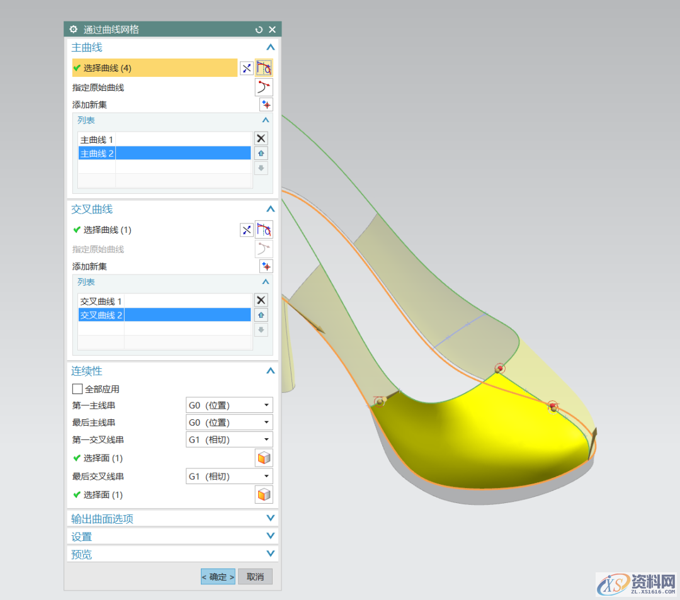Image resolution: width=680 pixels, height=600 pixels.
Task: Open the 最后主线串 continuity dropdown
Action: 229,422
